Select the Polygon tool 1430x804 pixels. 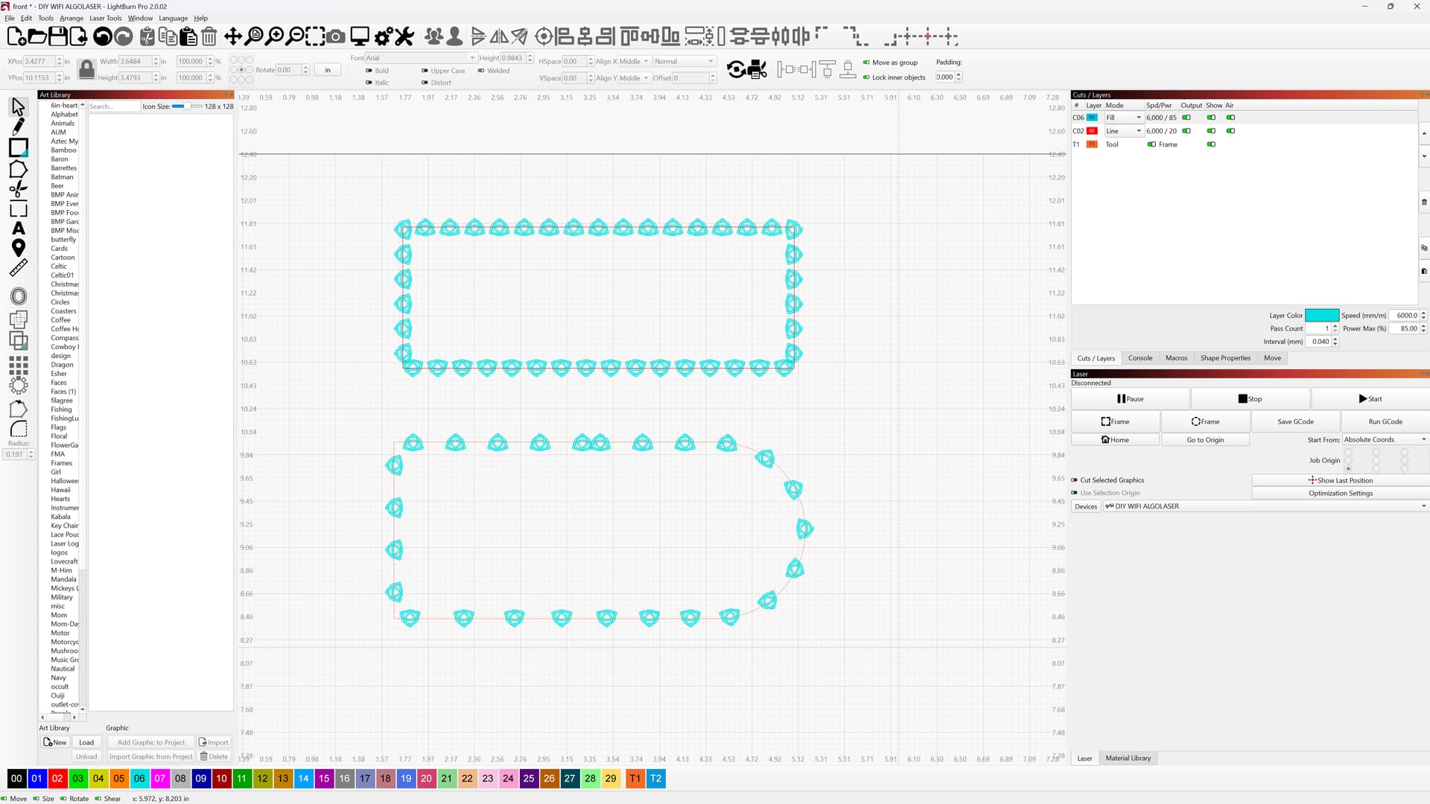pos(19,169)
